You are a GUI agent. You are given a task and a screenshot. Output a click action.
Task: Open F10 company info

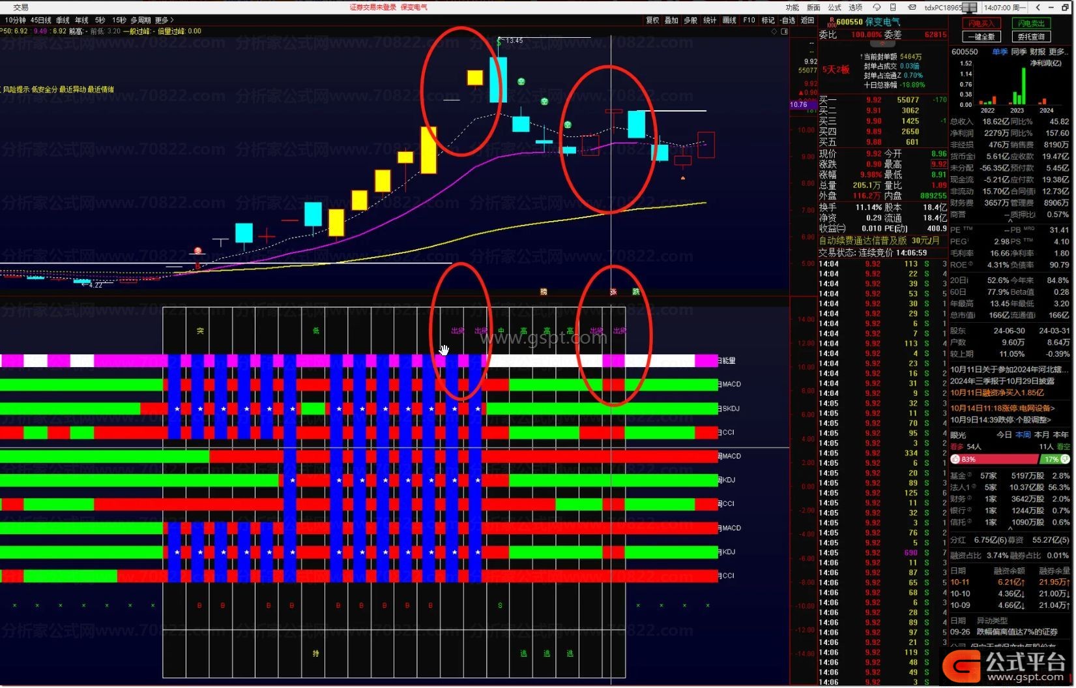pos(749,20)
